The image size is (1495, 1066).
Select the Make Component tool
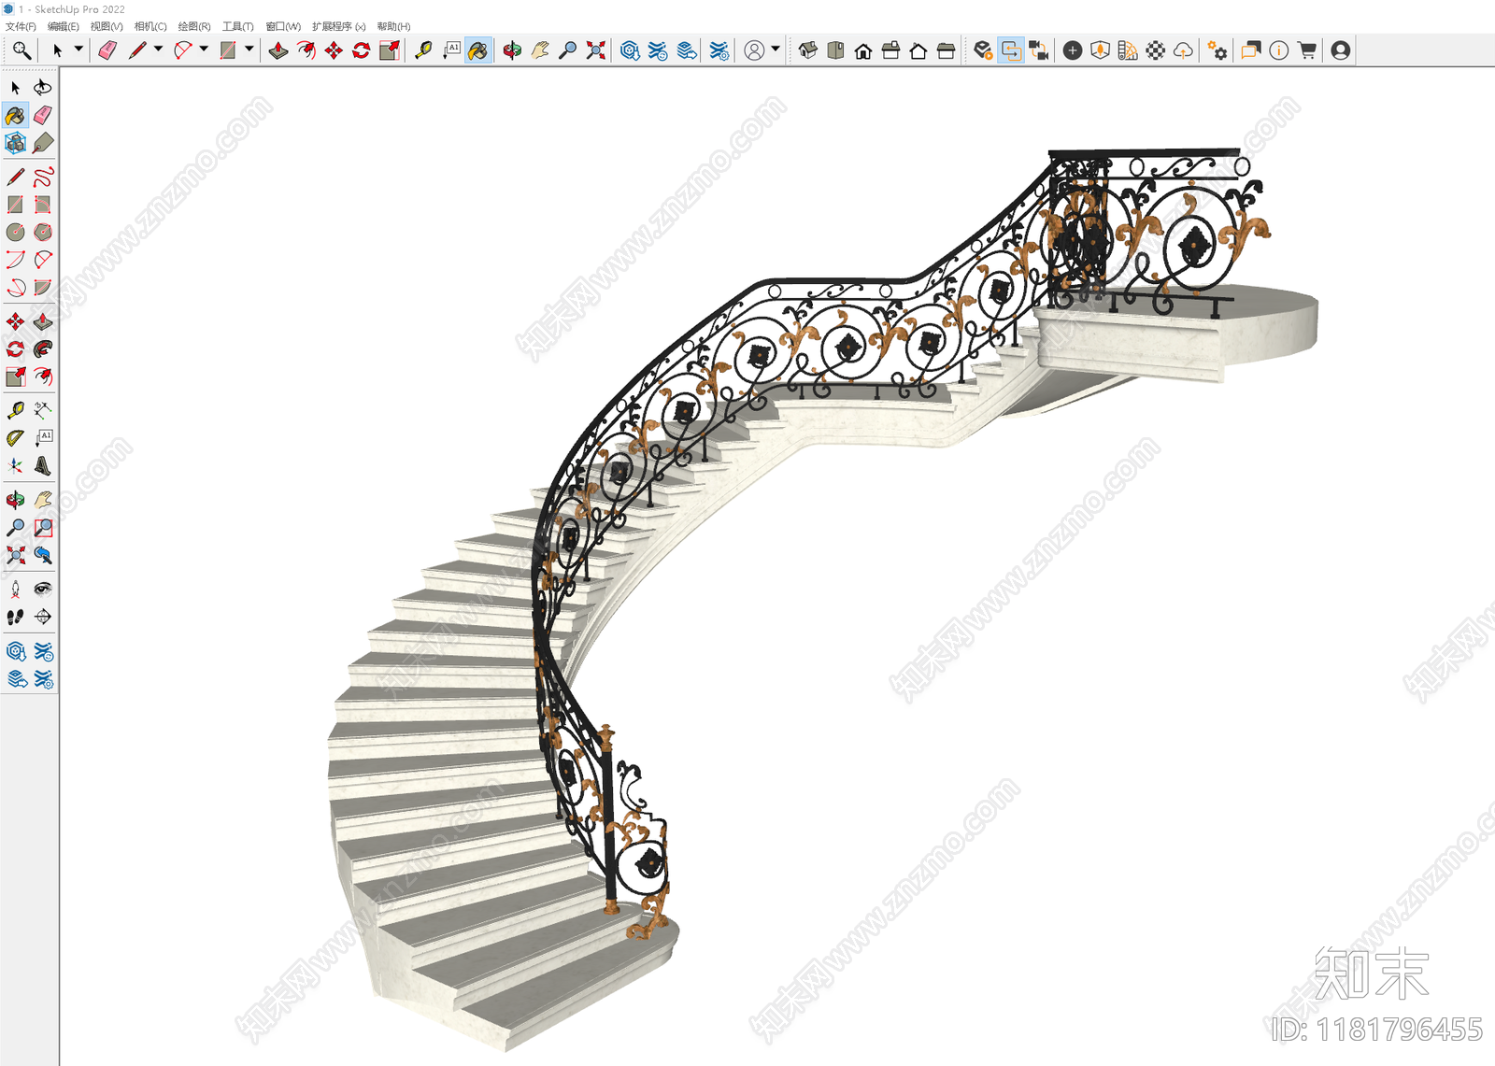(16, 143)
